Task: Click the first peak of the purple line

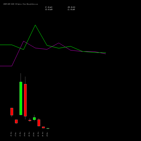Action: pyautogui.click(x=23, y=41)
